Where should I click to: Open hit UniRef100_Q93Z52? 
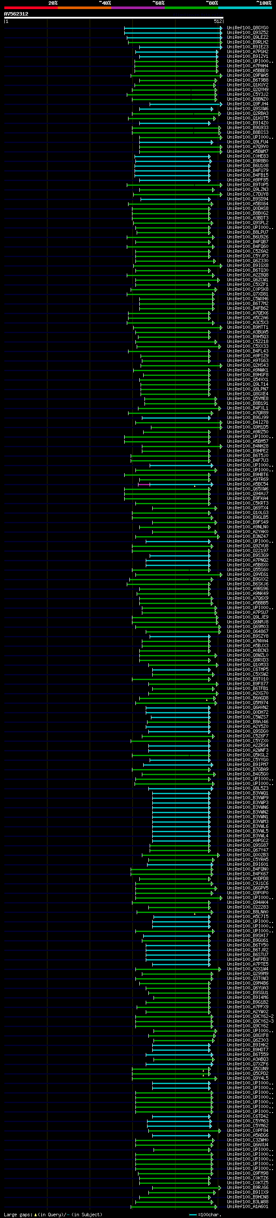pos(248,33)
